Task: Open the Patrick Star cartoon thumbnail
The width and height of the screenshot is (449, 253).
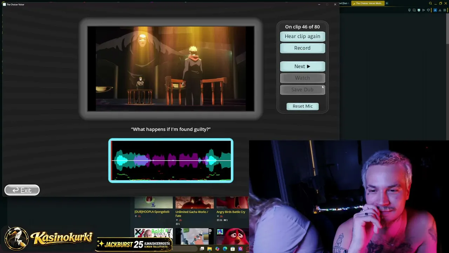Action: [x=194, y=236]
